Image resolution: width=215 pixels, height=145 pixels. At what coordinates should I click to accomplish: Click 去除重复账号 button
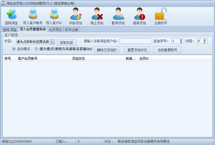point(167,50)
